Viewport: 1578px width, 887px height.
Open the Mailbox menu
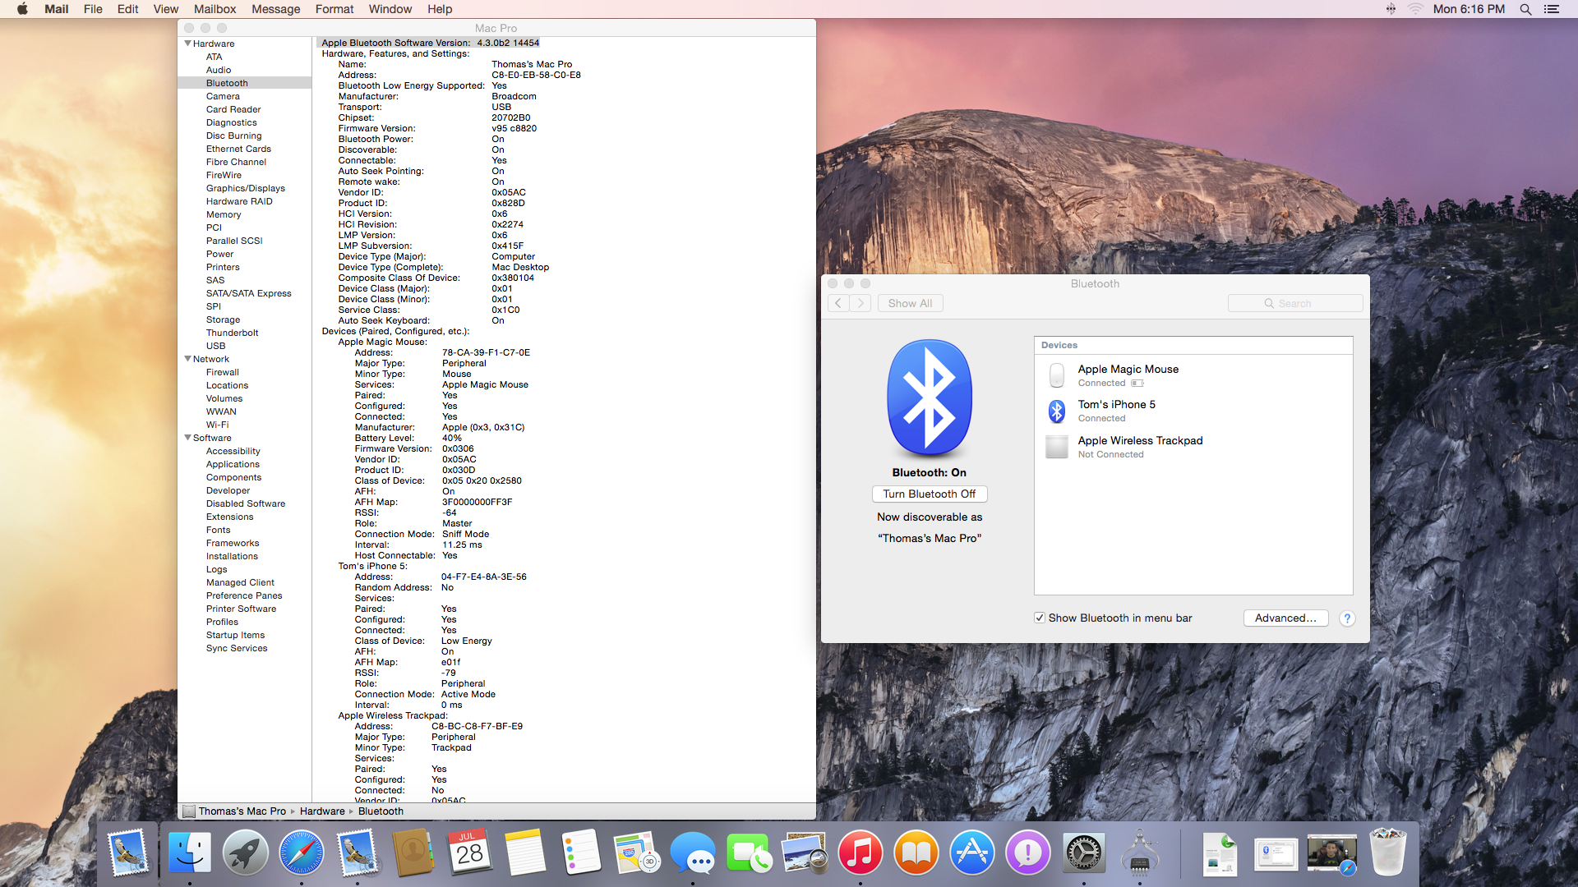(x=215, y=9)
